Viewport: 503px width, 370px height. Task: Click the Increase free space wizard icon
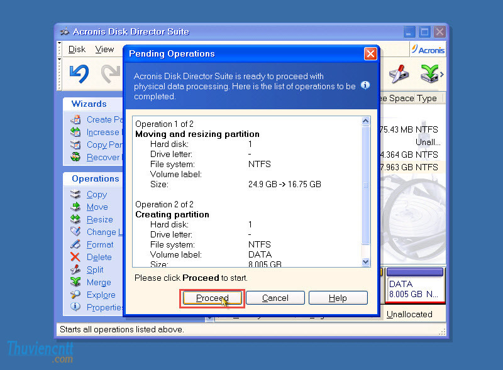click(75, 132)
